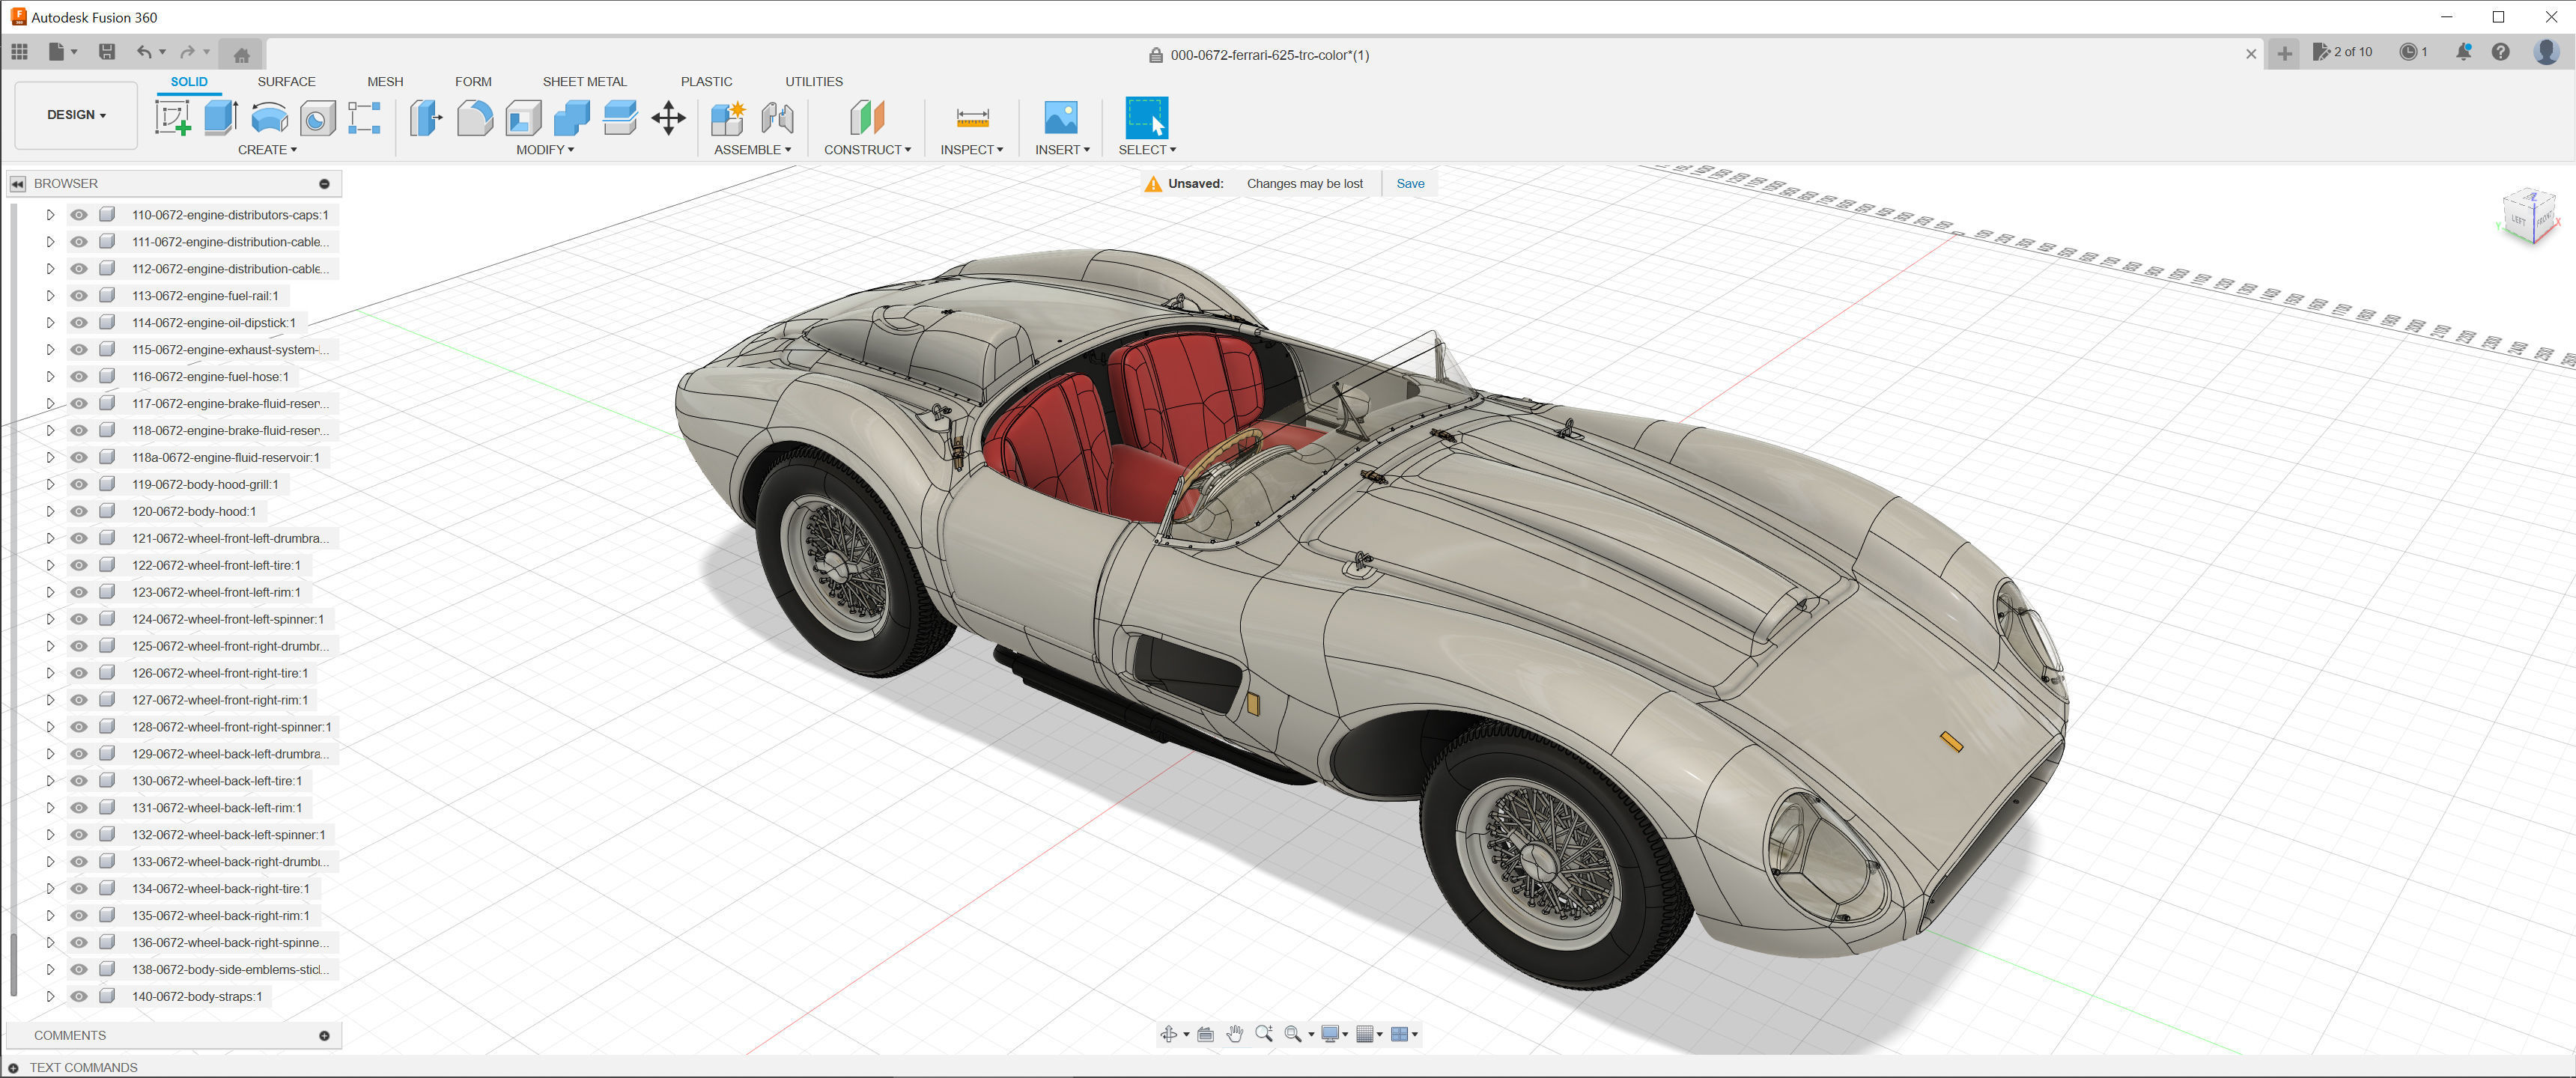
Task: Open the notifications bell
Action: click(x=2463, y=52)
